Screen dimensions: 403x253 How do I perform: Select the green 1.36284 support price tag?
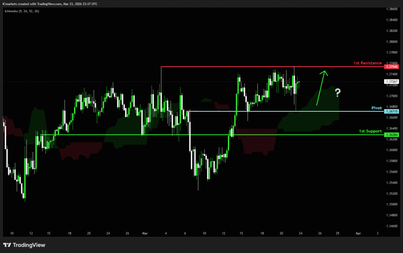(x=392, y=135)
